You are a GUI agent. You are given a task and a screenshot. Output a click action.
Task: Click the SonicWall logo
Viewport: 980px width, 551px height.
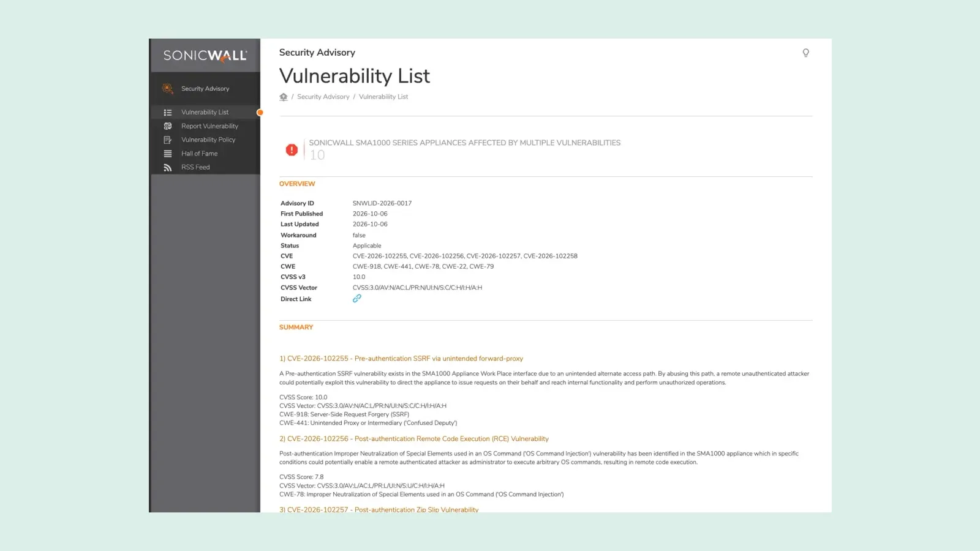point(205,56)
